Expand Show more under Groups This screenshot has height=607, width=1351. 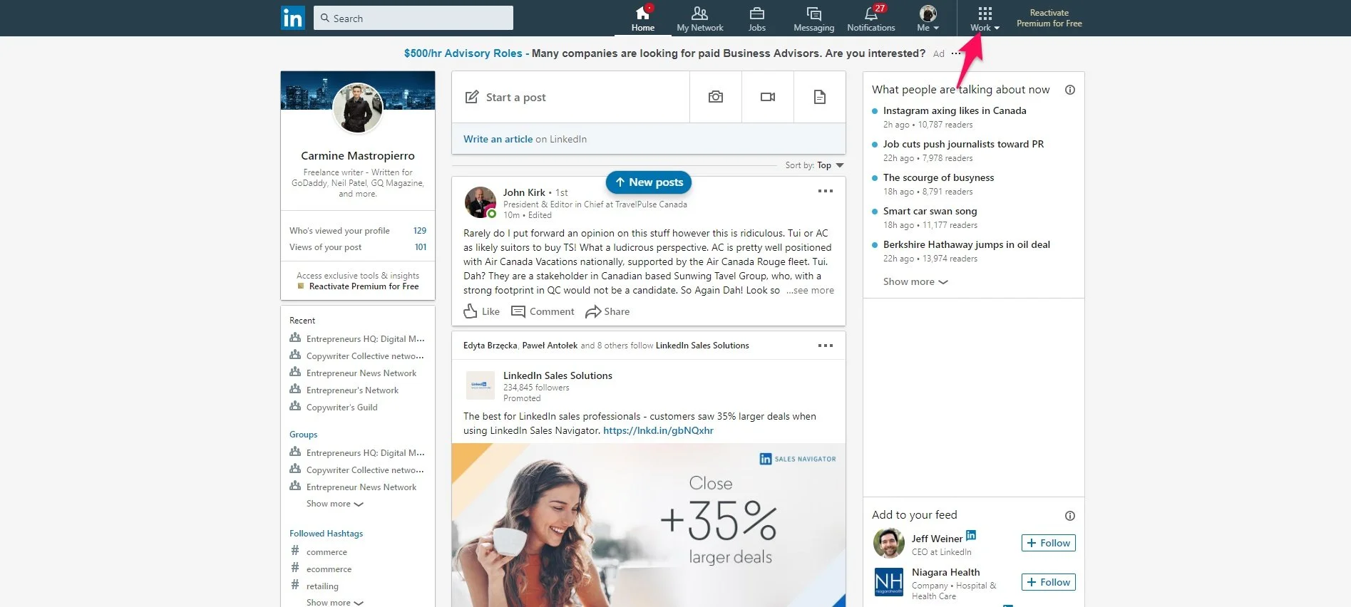(335, 504)
